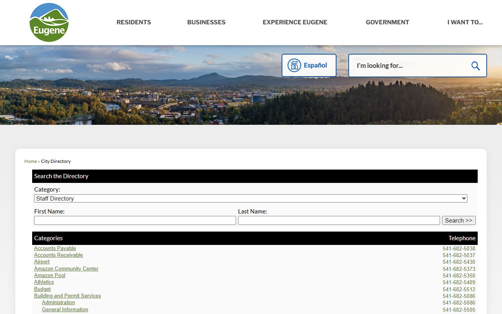Viewport: 502px width, 314px height.
Task: Open the Government menu
Action: 387,22
